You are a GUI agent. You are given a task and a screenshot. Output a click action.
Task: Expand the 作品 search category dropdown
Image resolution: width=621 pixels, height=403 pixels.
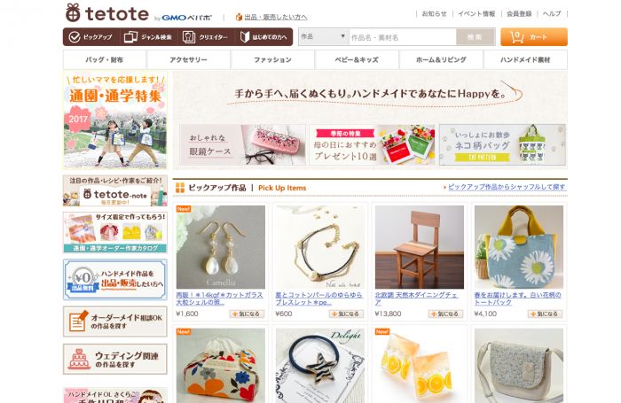[x=323, y=37]
